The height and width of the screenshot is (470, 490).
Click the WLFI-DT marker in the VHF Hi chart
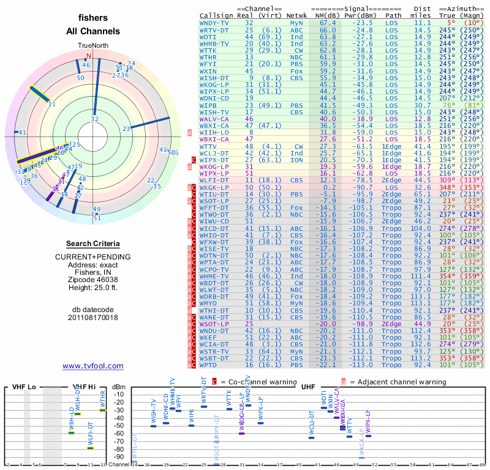[x=90, y=449]
